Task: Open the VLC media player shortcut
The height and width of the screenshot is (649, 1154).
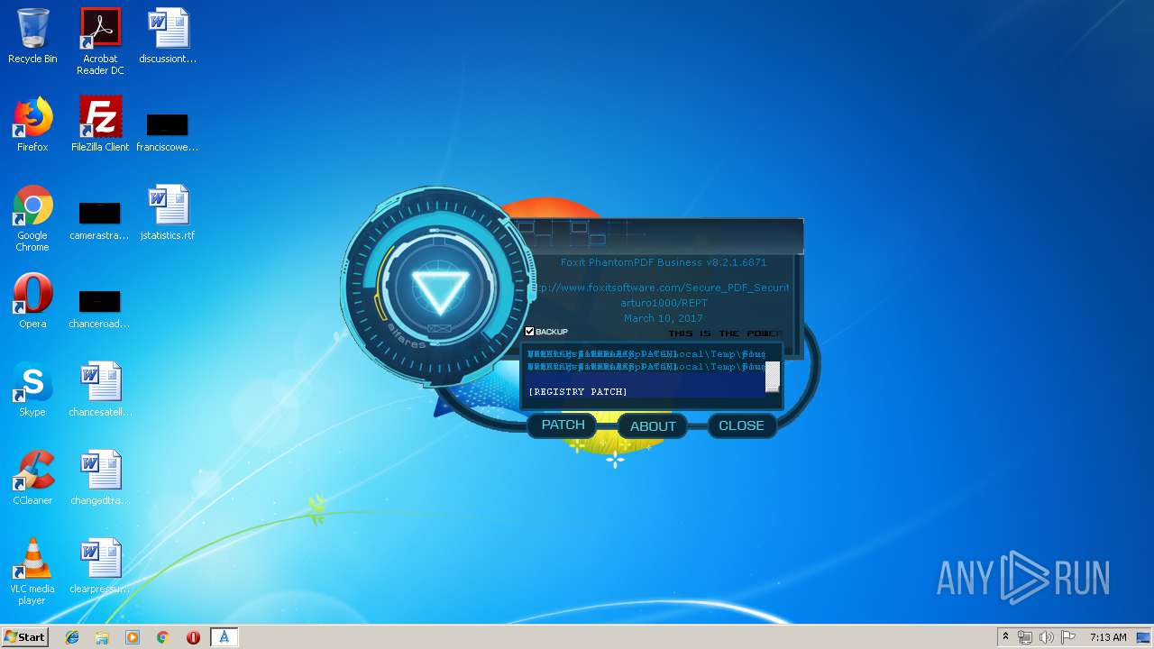Action: point(32,571)
